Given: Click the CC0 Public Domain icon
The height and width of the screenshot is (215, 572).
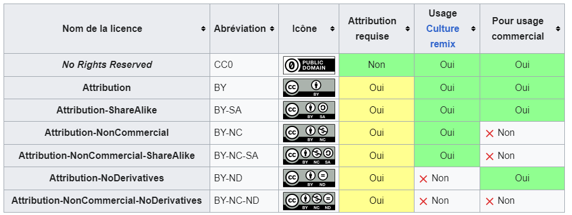Looking at the screenshot, I should coord(309,65).
